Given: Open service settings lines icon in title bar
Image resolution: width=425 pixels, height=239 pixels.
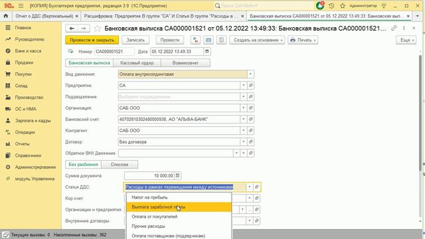Looking at the screenshot, I should point(384,6).
